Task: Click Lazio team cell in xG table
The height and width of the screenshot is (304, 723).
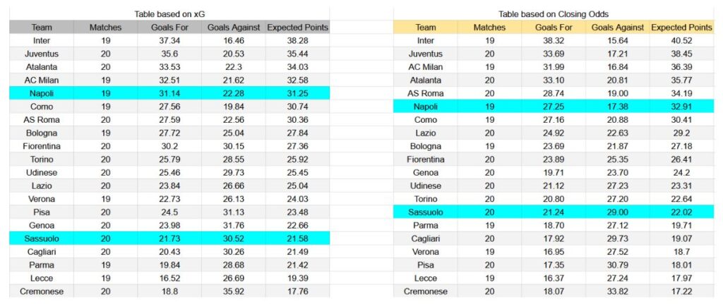Action: click(x=42, y=186)
